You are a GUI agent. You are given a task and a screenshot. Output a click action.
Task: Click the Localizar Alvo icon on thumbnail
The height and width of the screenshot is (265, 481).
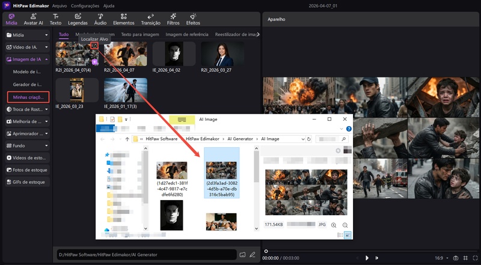point(94,46)
